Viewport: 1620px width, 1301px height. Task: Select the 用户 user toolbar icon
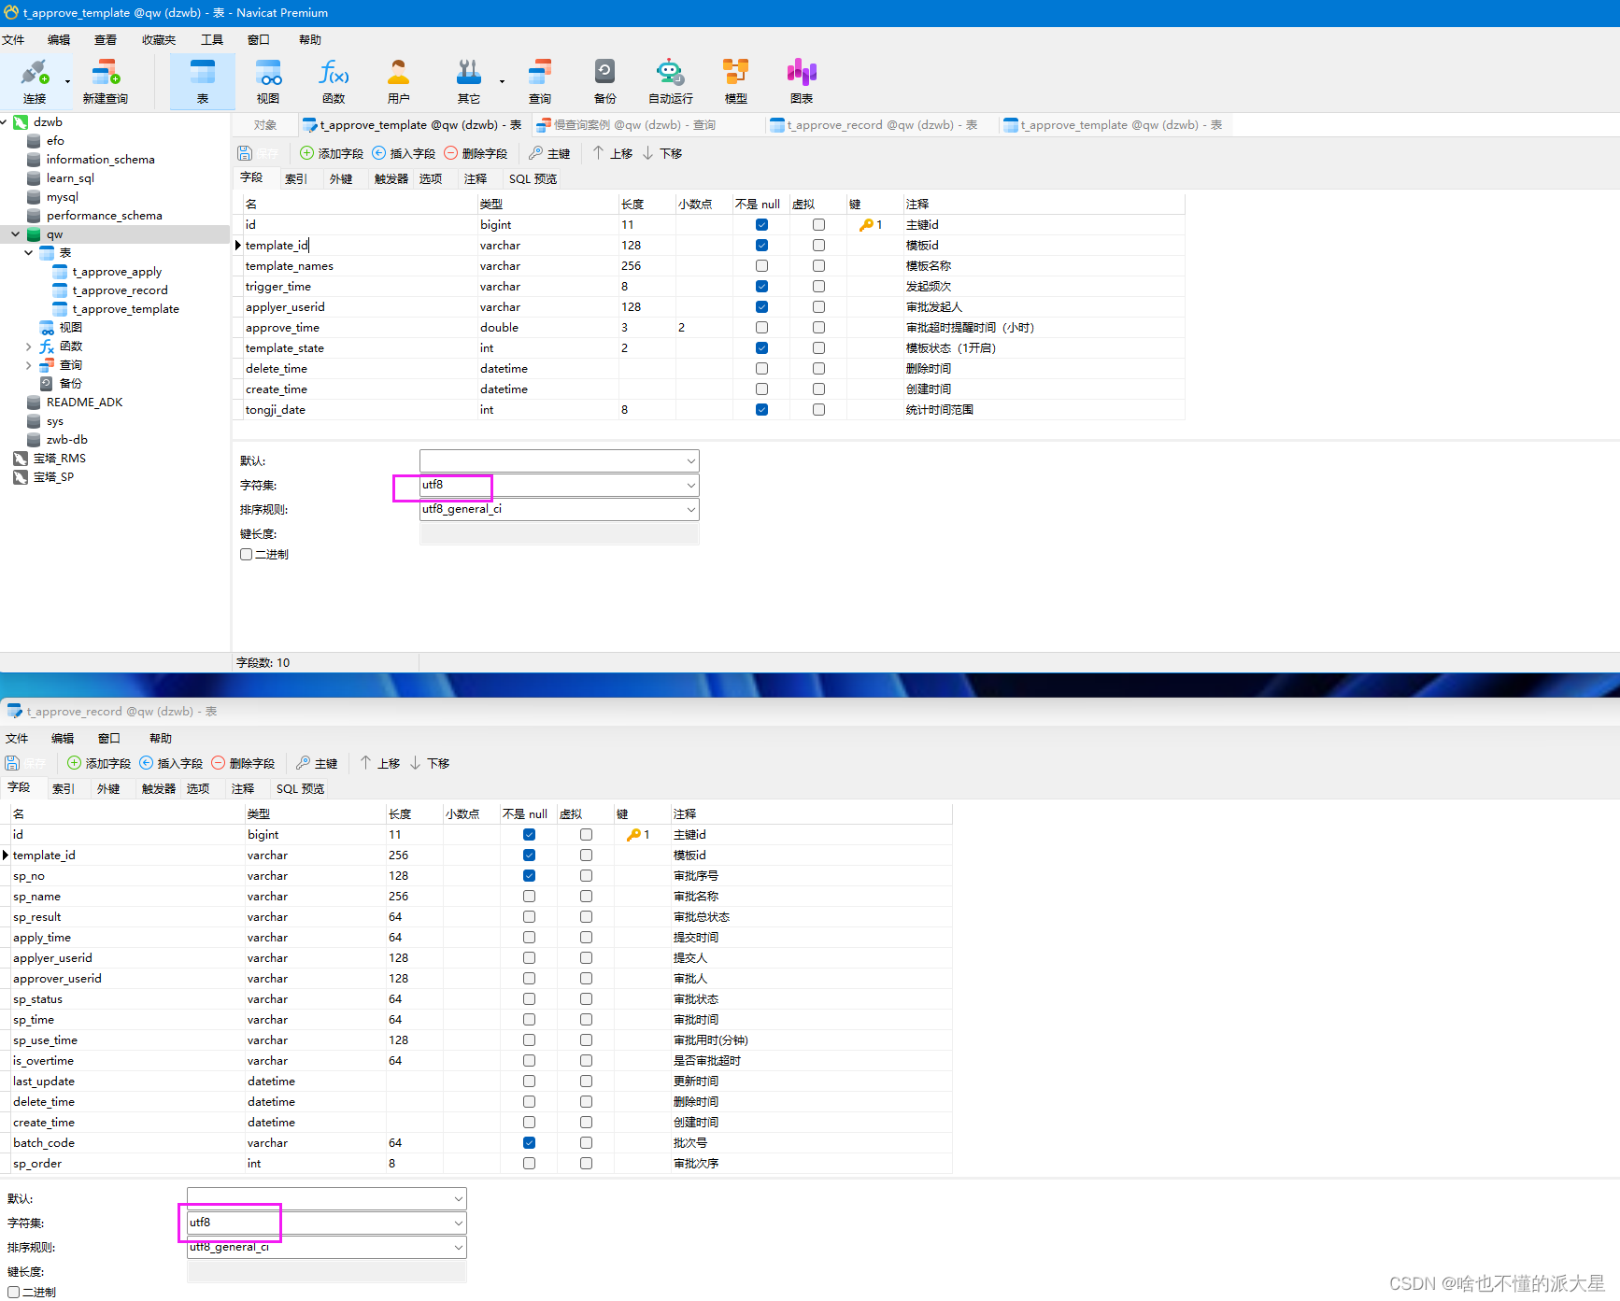tap(399, 82)
